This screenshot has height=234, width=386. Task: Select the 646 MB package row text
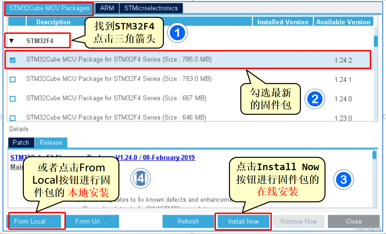coord(116,117)
